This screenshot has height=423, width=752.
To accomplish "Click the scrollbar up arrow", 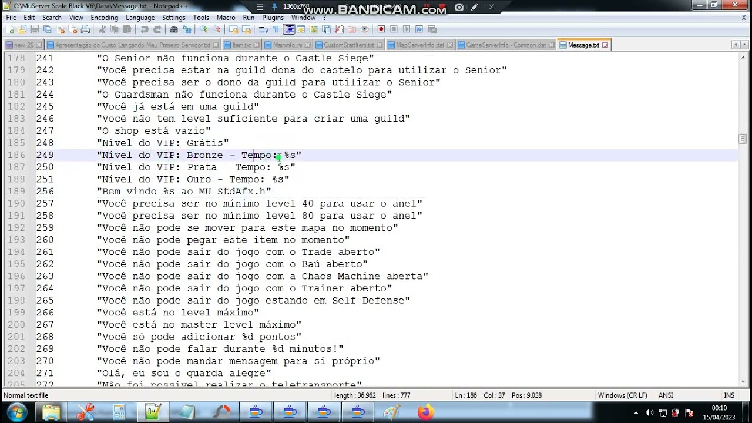I will pos(743,57).
